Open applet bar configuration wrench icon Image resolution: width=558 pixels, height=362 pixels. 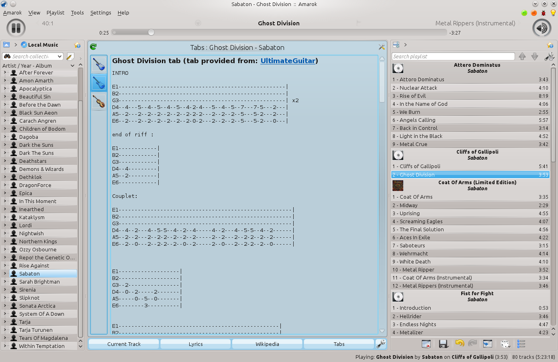(x=381, y=344)
